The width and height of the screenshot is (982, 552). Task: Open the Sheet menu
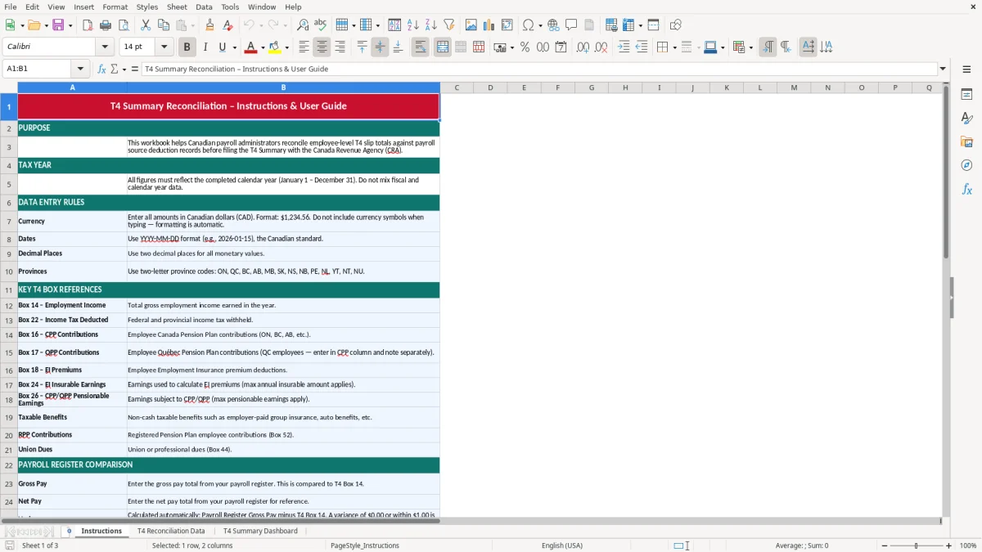177,7
